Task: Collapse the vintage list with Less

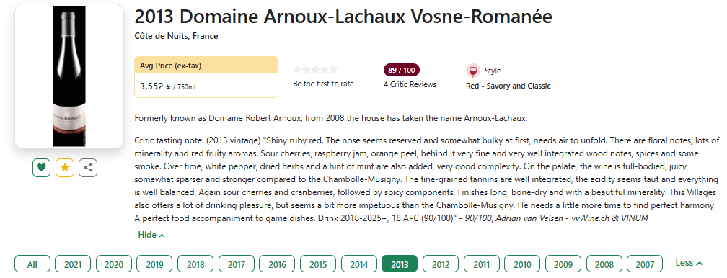Action: (x=689, y=263)
